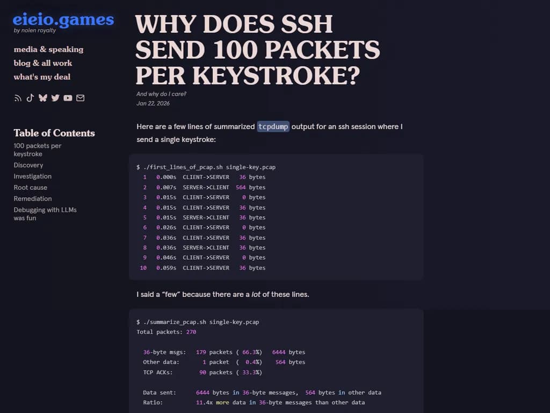Screen dimensions: 550x413
Task: Select '100 packets per keystroke' in table of contents
Action: 38,149
